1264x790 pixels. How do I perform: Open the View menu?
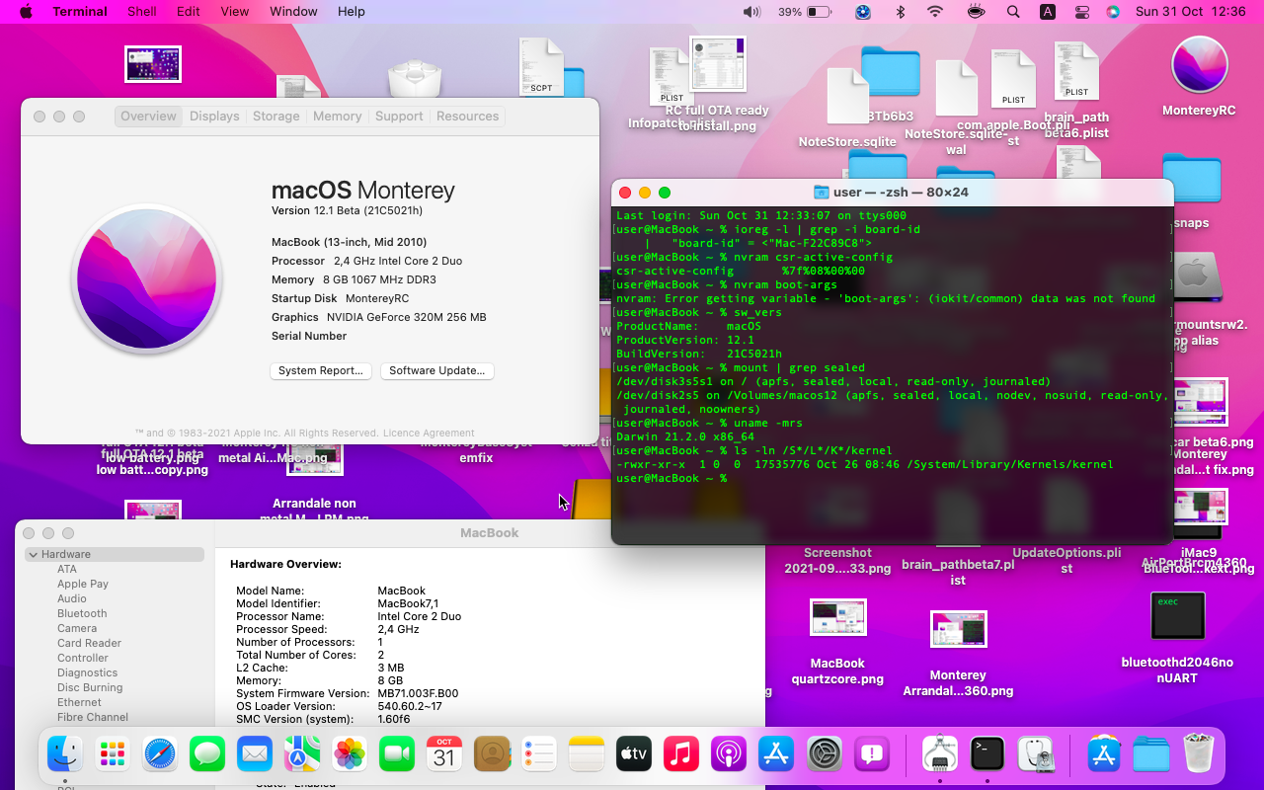[234, 12]
